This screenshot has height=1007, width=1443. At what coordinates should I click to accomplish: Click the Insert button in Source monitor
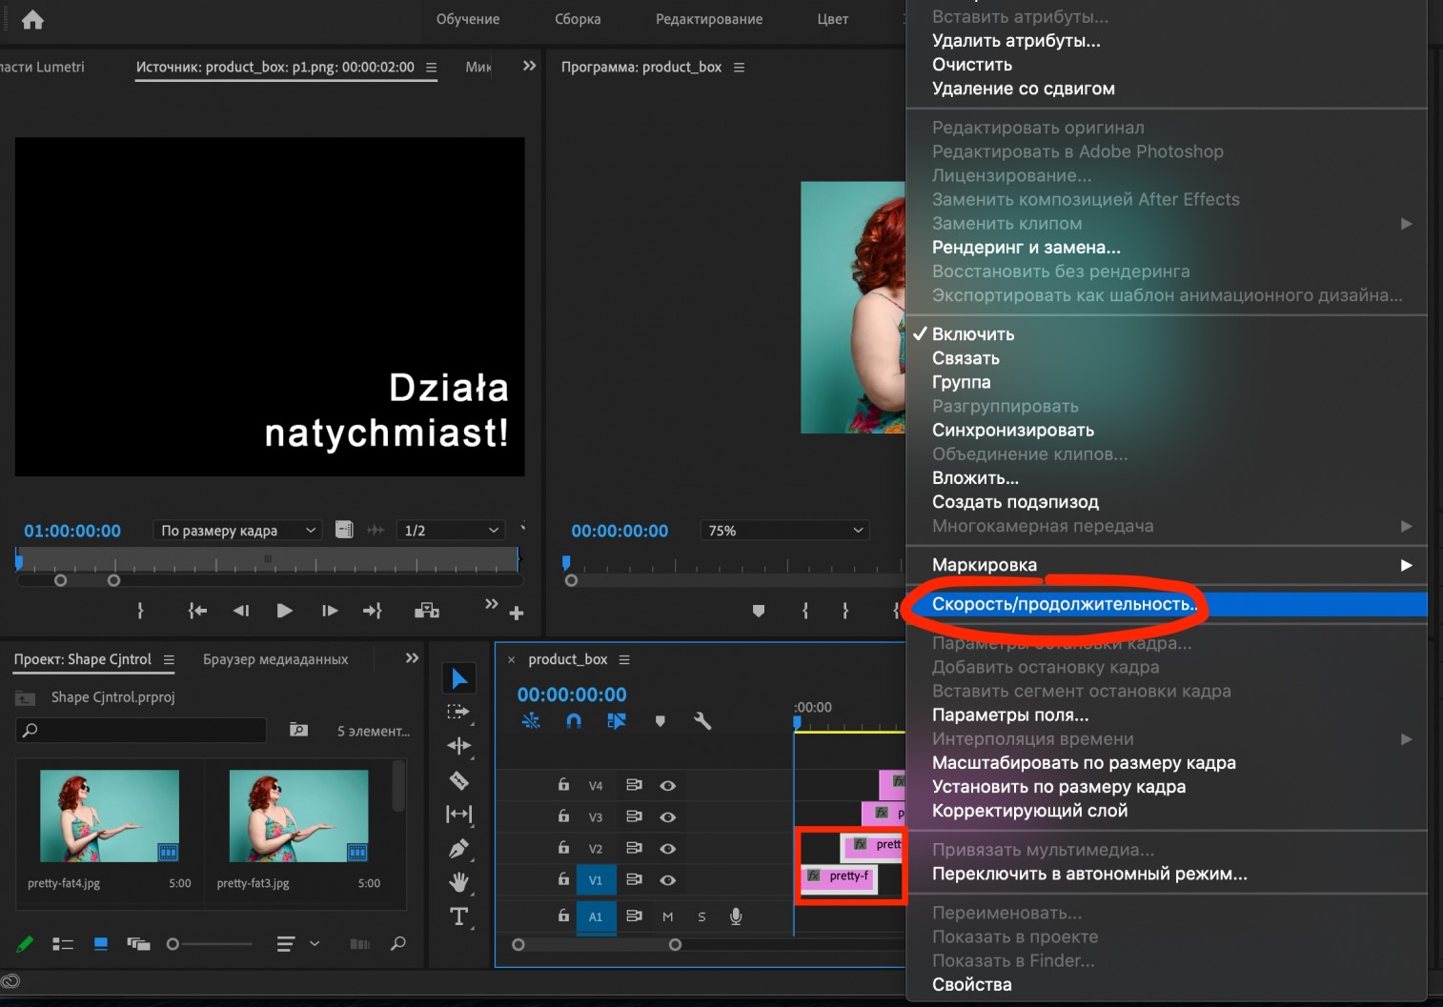pyautogui.click(x=427, y=611)
